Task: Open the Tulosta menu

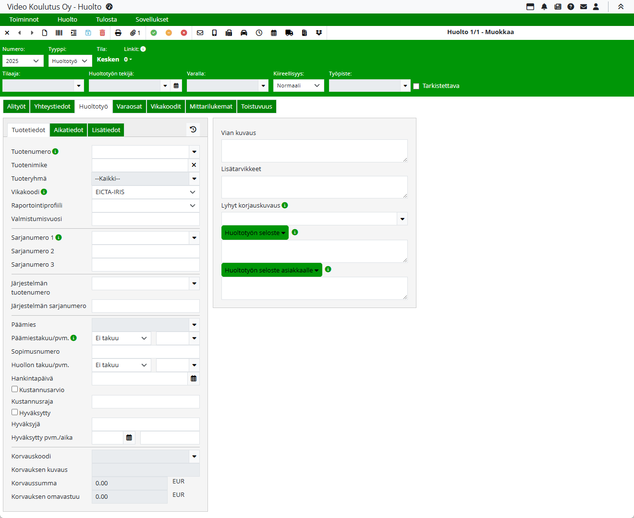Action: tap(106, 19)
